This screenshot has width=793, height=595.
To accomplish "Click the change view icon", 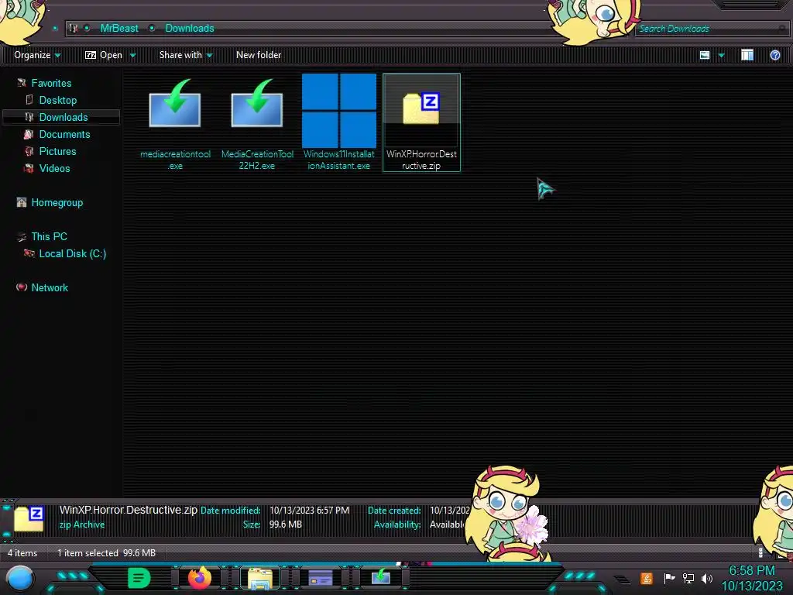I will [705, 55].
